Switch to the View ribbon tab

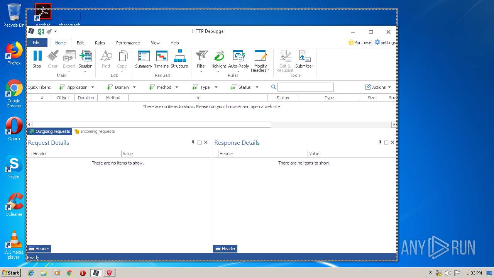pos(155,43)
